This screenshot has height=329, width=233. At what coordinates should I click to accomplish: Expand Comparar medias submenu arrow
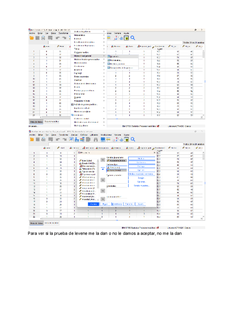point(104,52)
